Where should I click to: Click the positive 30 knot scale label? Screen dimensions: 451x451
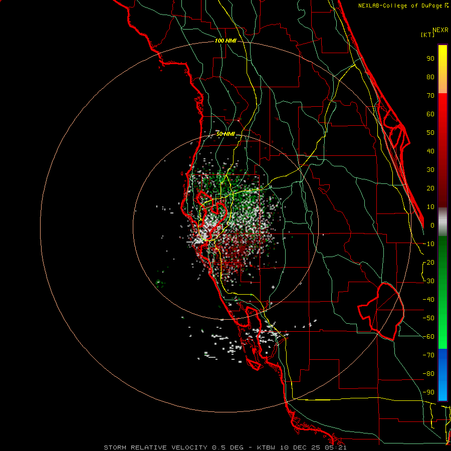[x=430, y=170]
